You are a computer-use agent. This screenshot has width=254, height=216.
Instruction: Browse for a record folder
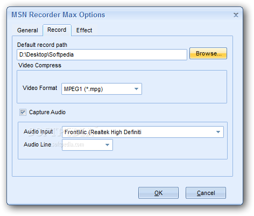coord(208,53)
